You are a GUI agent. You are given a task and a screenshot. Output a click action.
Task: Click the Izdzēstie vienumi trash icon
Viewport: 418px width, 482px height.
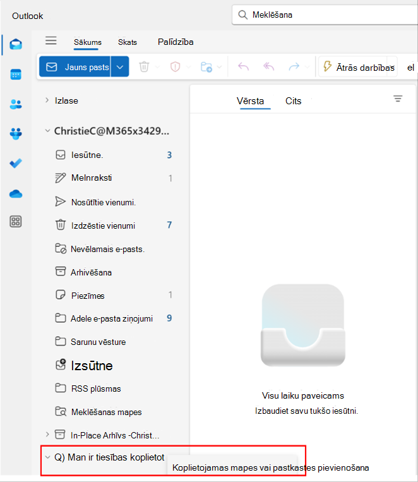[61, 225]
